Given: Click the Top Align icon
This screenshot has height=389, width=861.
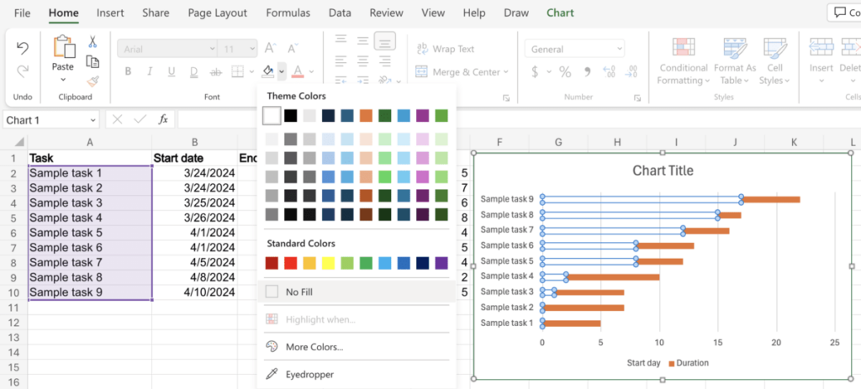Looking at the screenshot, I should [x=341, y=39].
